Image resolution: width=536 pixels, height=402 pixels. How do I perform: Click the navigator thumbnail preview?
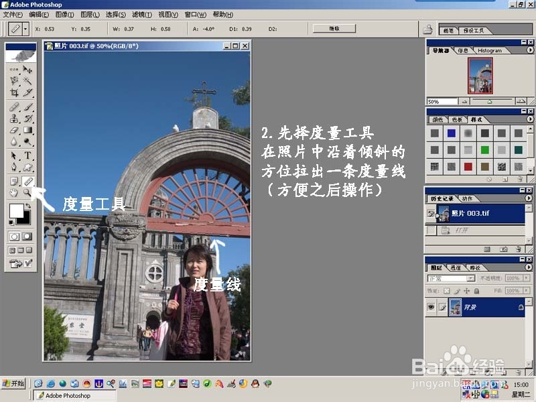pyautogui.click(x=480, y=76)
